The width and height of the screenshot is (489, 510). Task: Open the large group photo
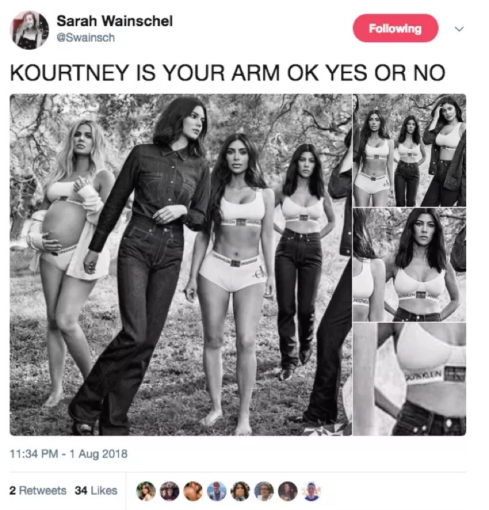coord(181,265)
